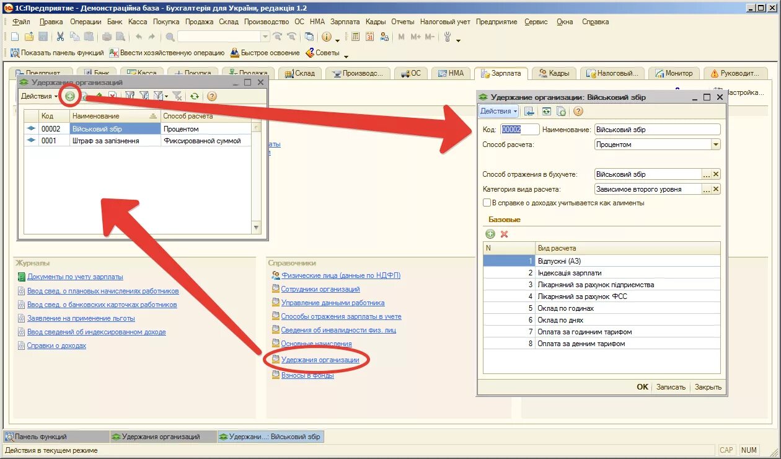Image resolution: width=781 pixels, height=459 pixels.
Task: Delete row with red X under Базовые
Action: coord(504,234)
